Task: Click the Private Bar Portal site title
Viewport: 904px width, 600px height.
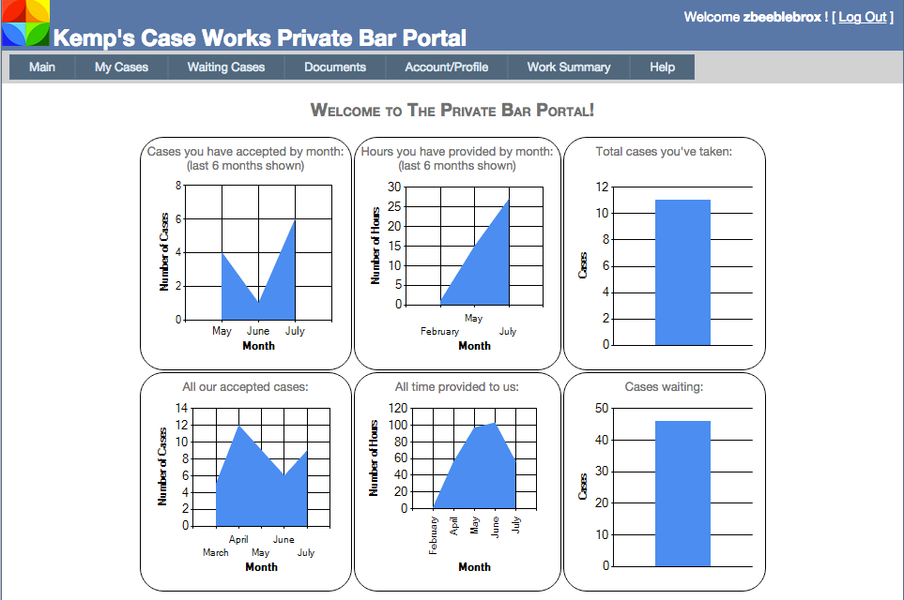Action: click(260, 38)
